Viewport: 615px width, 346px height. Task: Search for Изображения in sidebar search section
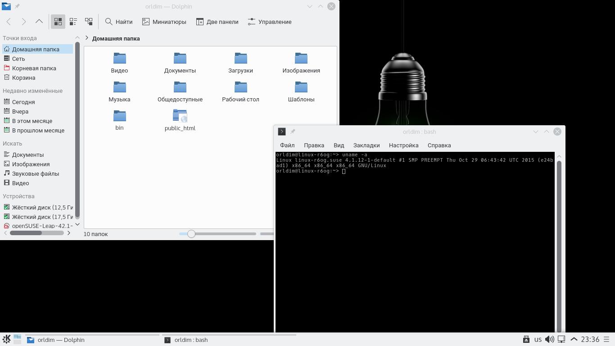[37, 164]
